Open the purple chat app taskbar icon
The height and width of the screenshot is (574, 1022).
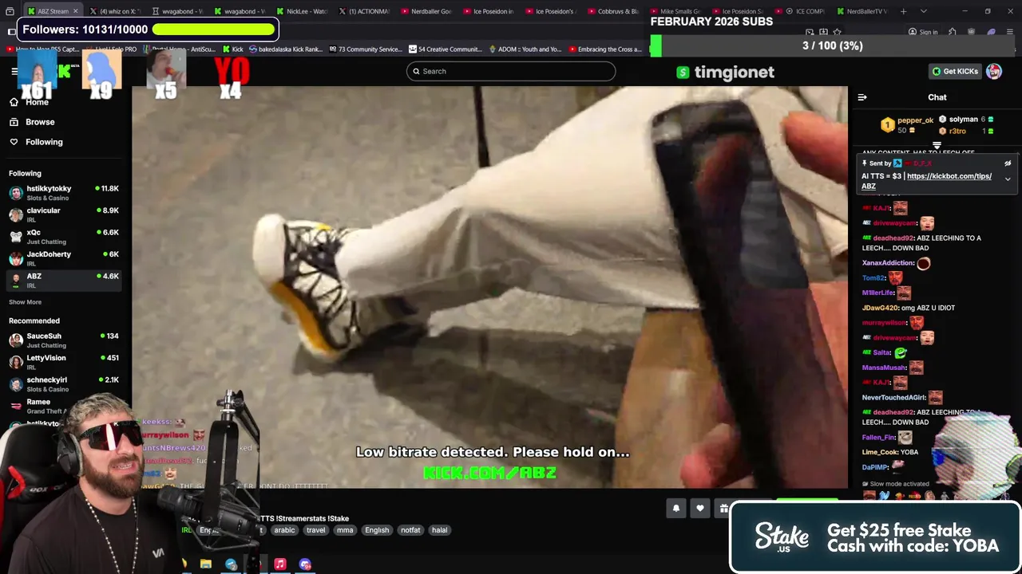(305, 564)
